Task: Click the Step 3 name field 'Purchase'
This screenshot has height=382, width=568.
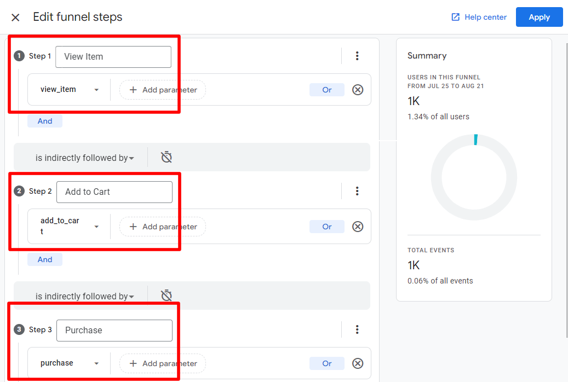Action: coord(114,330)
